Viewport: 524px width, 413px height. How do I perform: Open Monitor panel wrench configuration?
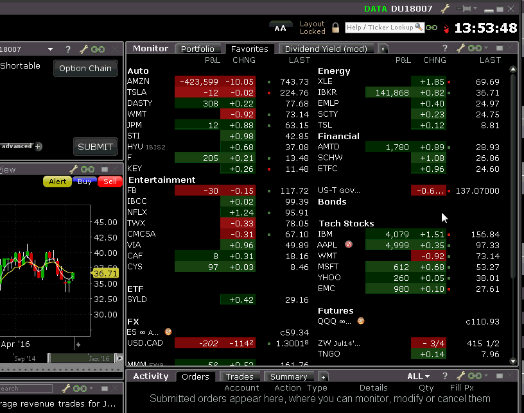point(460,48)
